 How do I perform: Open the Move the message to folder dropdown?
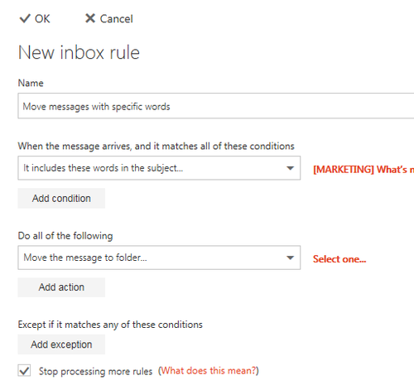(159, 258)
